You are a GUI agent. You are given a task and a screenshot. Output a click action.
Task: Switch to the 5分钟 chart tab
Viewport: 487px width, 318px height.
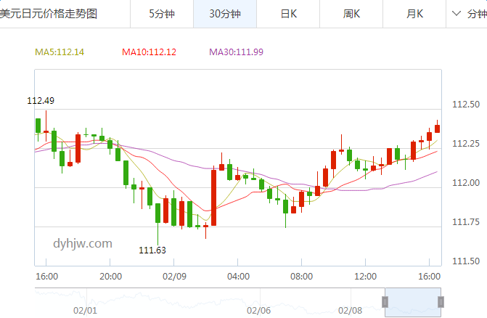coord(162,14)
